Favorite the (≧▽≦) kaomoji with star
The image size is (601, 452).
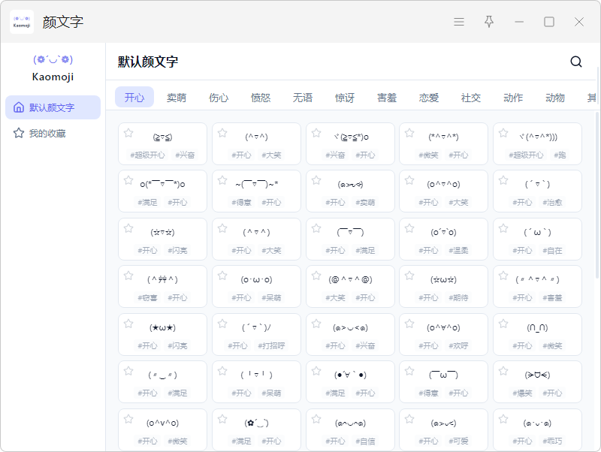[128, 133]
